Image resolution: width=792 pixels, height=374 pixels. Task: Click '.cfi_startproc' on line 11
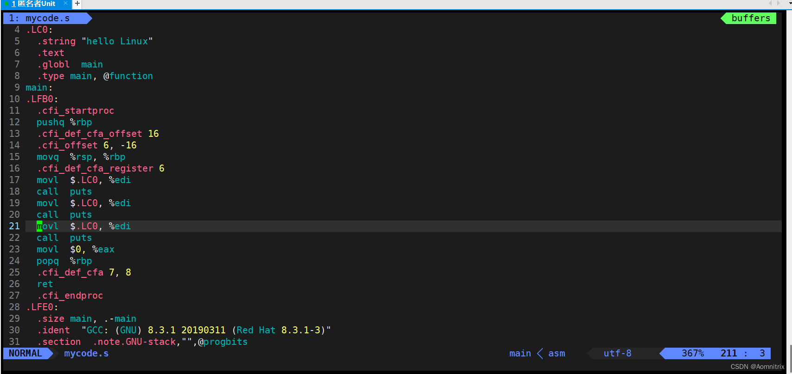click(x=76, y=110)
